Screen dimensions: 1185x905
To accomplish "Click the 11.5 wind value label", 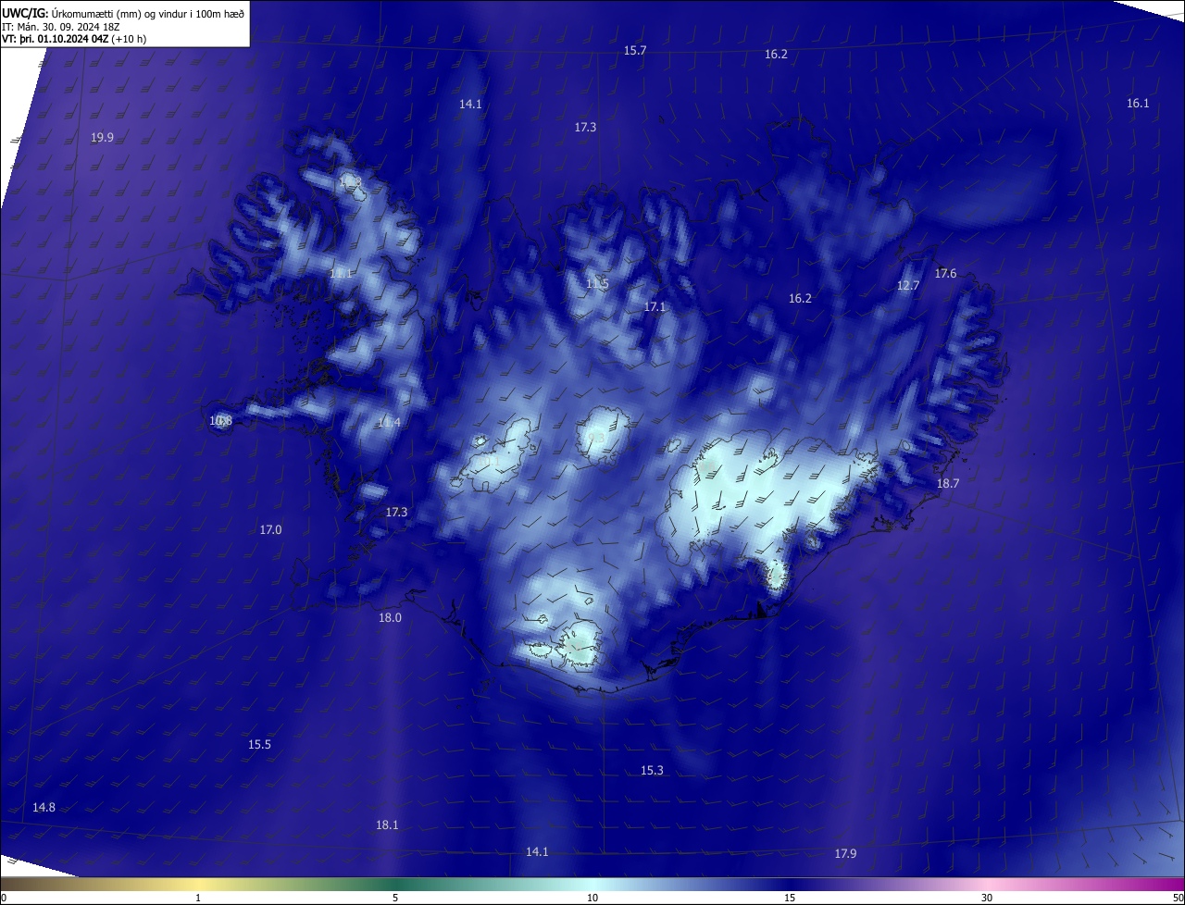I will (x=597, y=284).
